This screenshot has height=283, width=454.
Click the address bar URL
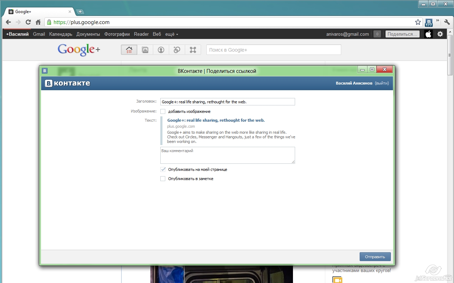82,22
